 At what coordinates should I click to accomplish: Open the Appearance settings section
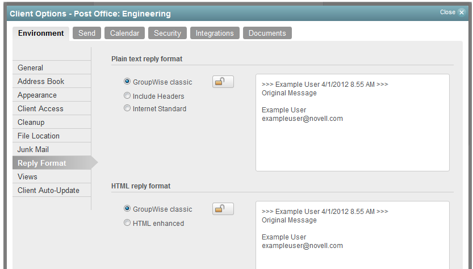click(37, 95)
